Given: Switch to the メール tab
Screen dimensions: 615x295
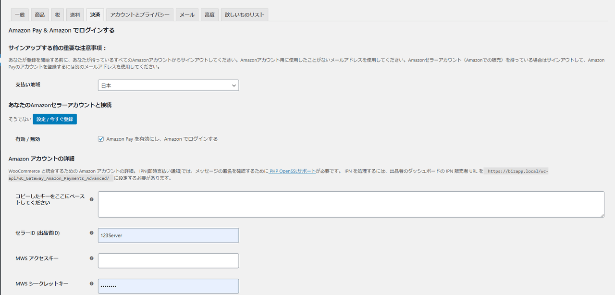Looking at the screenshot, I should (x=187, y=15).
